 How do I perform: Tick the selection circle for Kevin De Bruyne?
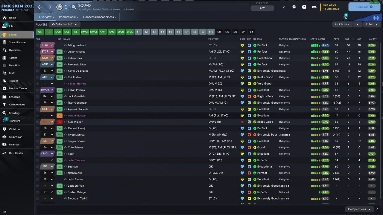click(x=37, y=71)
